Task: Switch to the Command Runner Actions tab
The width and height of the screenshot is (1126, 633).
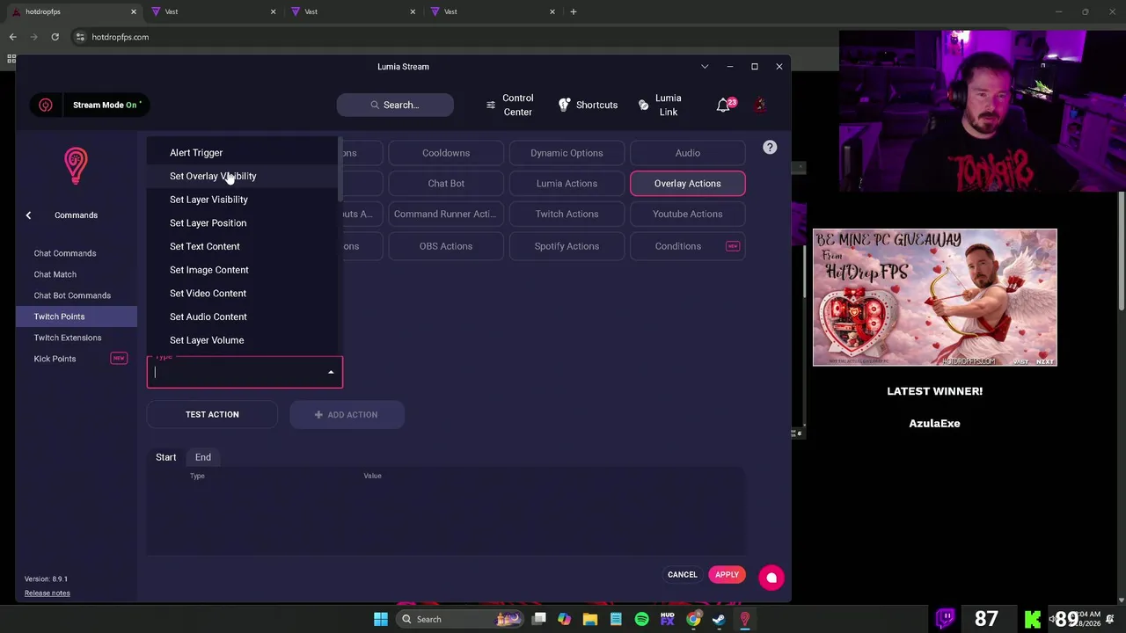Action: [x=446, y=215]
